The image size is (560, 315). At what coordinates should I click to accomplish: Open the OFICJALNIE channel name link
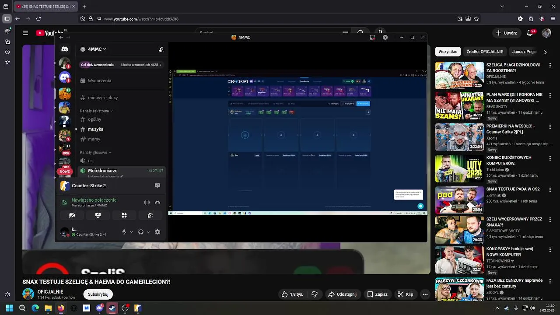pos(50,292)
